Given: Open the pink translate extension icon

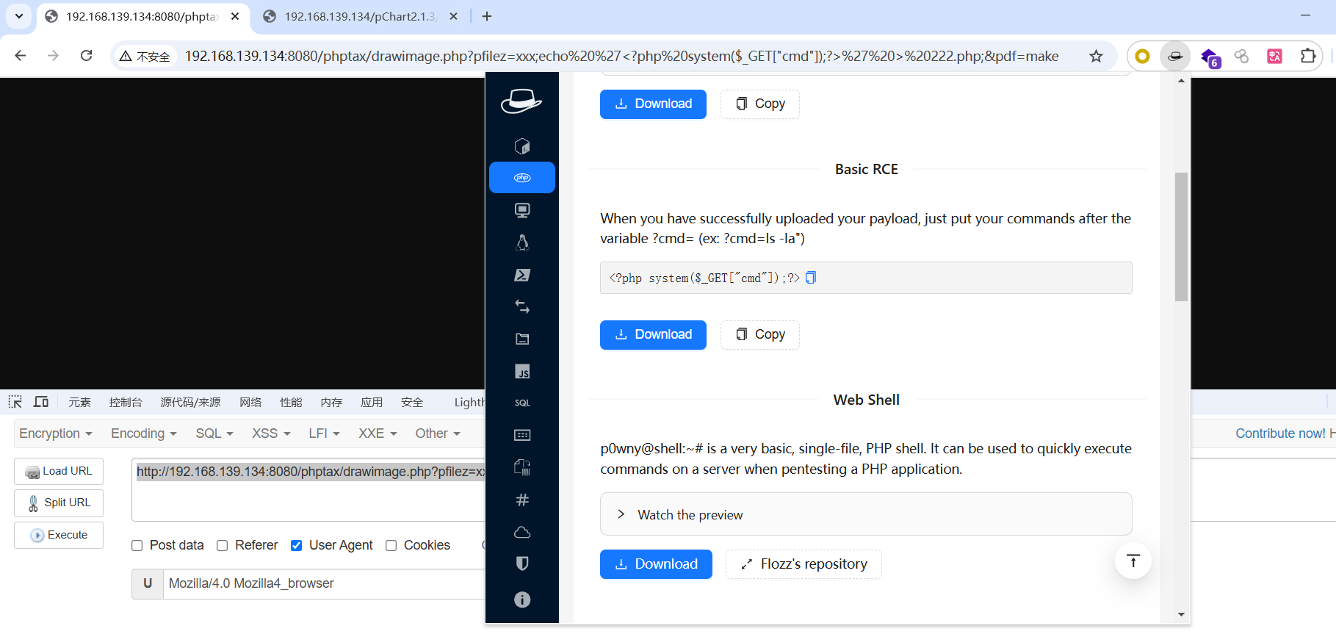Looking at the screenshot, I should point(1274,56).
